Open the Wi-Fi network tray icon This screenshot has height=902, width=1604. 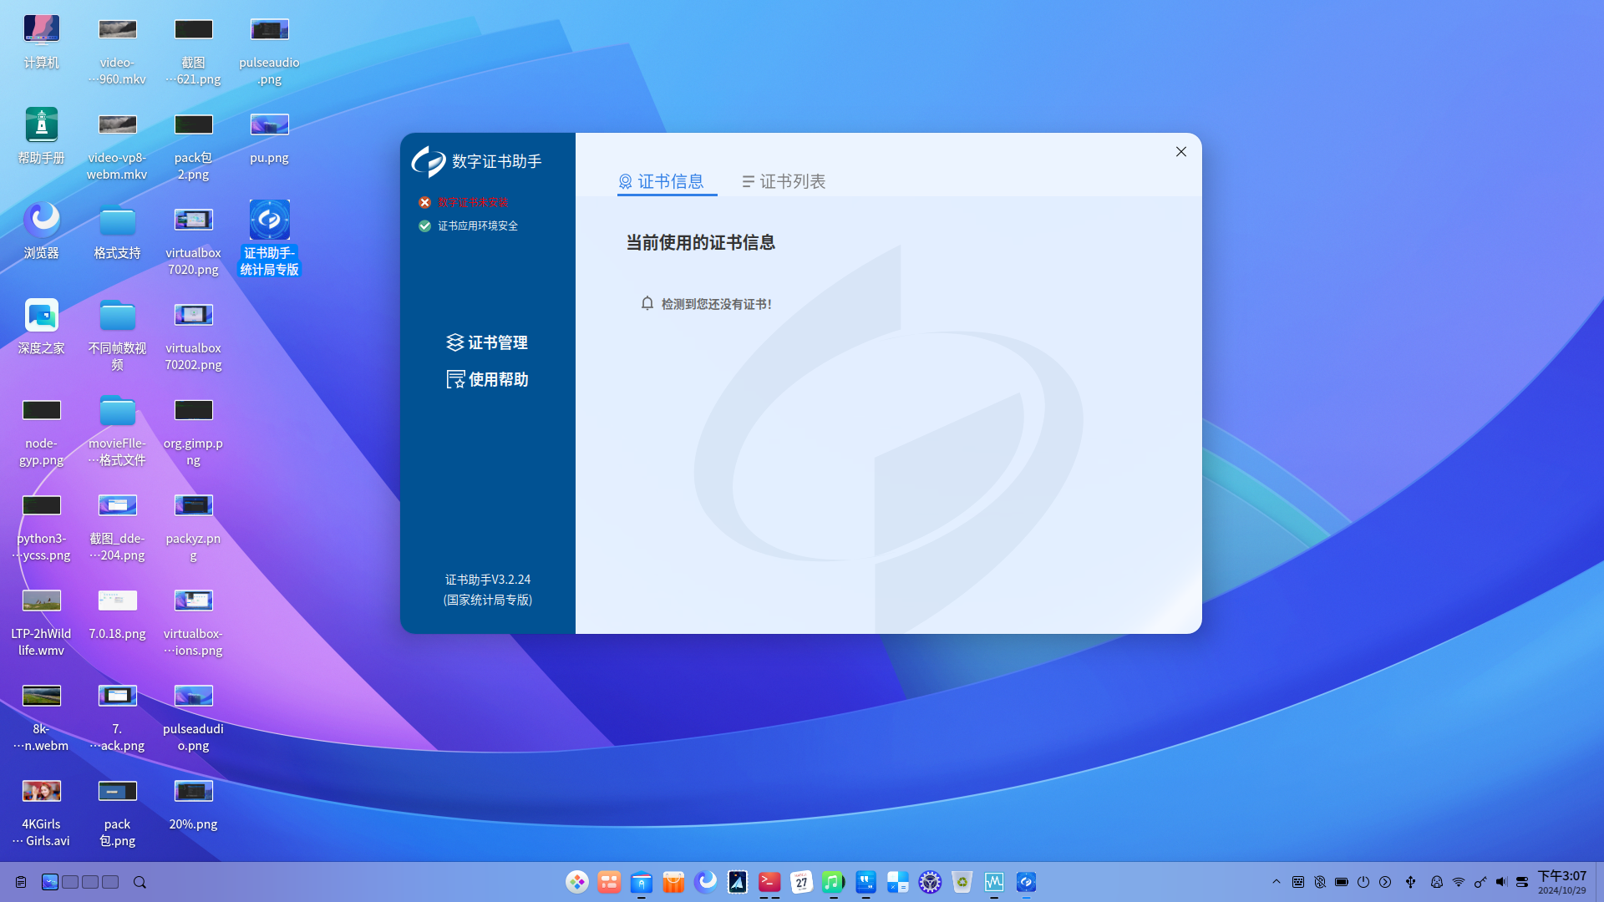coord(1459,882)
